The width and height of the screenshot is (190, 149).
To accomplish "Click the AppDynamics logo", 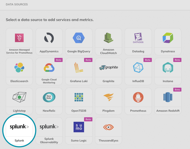I will [x=49, y=38].
